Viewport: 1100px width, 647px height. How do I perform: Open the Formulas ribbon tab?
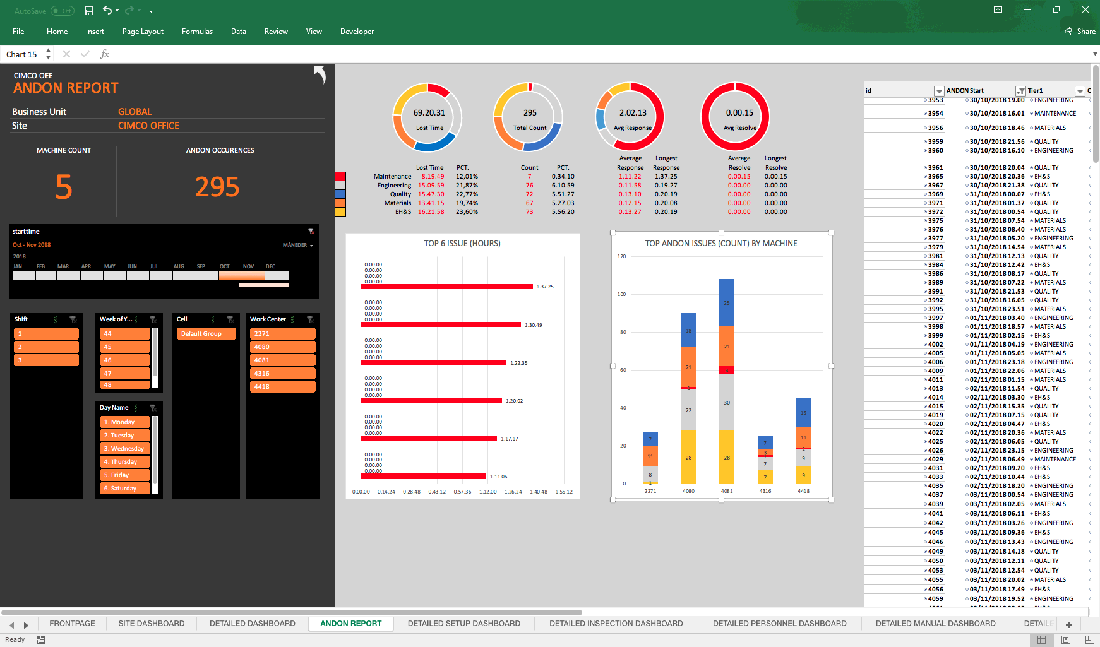pyautogui.click(x=197, y=32)
